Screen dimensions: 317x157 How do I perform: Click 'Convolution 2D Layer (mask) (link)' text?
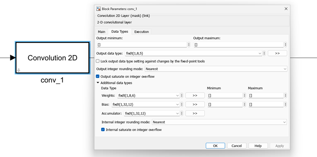[123, 16]
